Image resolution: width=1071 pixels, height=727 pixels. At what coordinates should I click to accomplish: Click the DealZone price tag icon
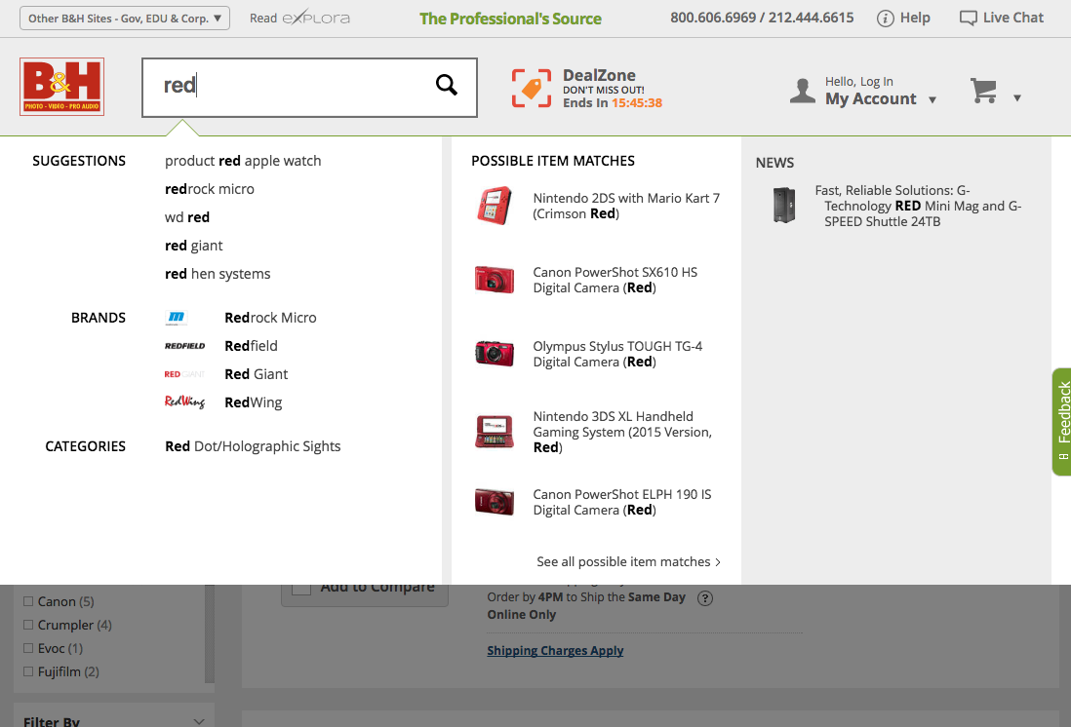coord(532,89)
